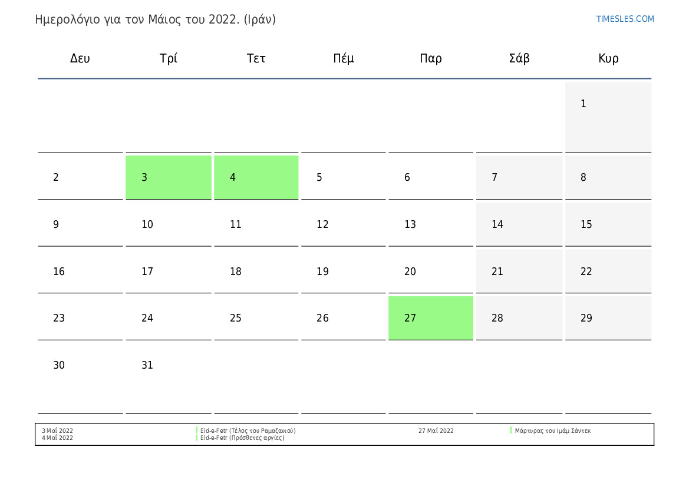Image resolution: width=689 pixels, height=487 pixels.
Task: Click the Μάρτυρας του Ιμάμ Σάντεκ legend text
Action: [552, 430]
